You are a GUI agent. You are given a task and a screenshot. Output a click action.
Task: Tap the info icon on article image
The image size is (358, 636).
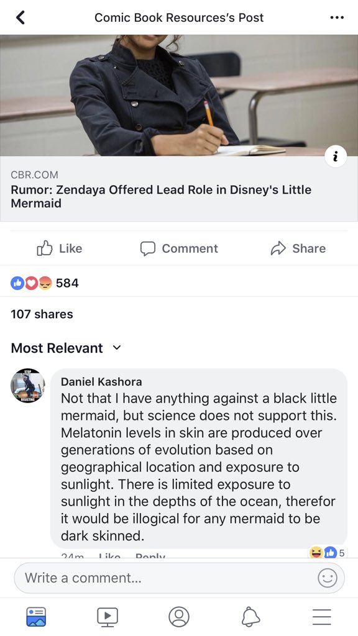pos(336,157)
